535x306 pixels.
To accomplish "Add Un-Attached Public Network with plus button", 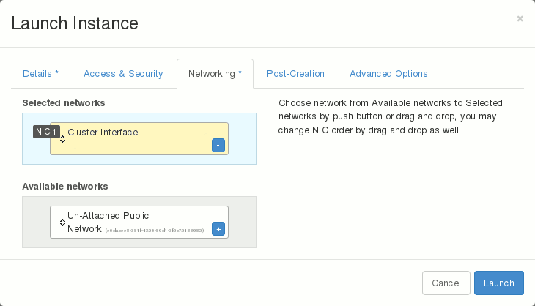I will [x=218, y=229].
